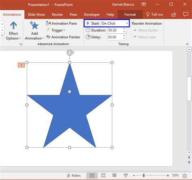Open the Effect Options arrow icon
This screenshot has height=180, width=192.
[x=13, y=25]
